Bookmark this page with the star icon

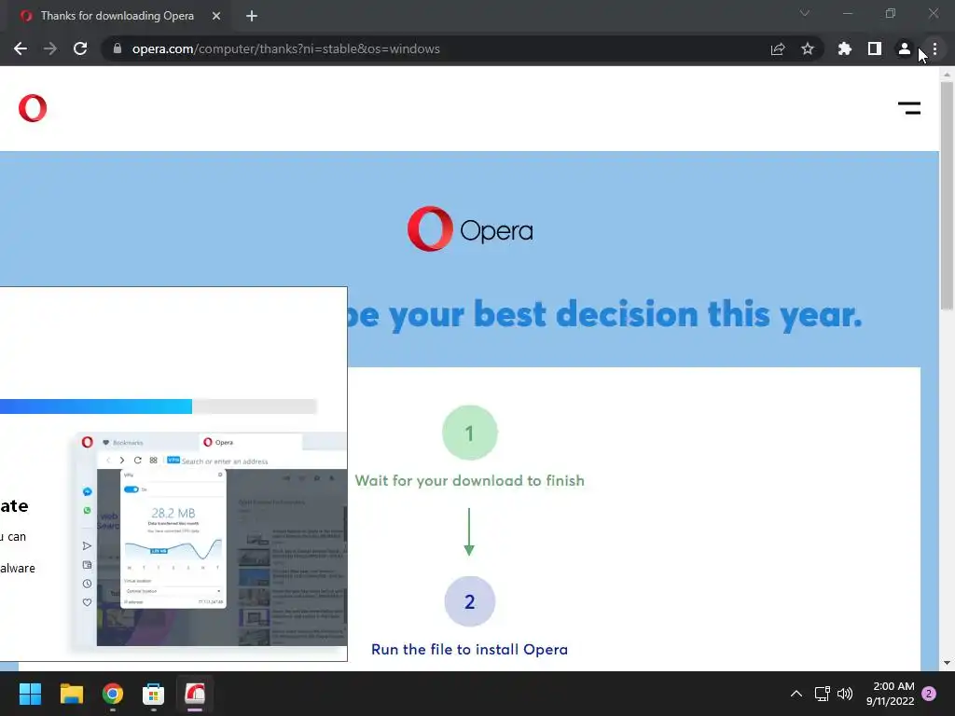pyautogui.click(x=808, y=48)
